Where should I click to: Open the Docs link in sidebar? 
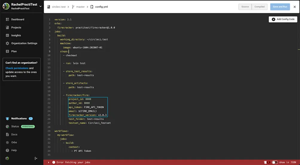tap(14, 135)
